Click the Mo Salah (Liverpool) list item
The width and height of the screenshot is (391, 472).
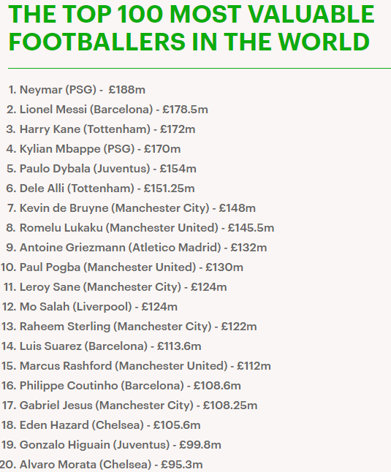pyautogui.click(x=90, y=307)
